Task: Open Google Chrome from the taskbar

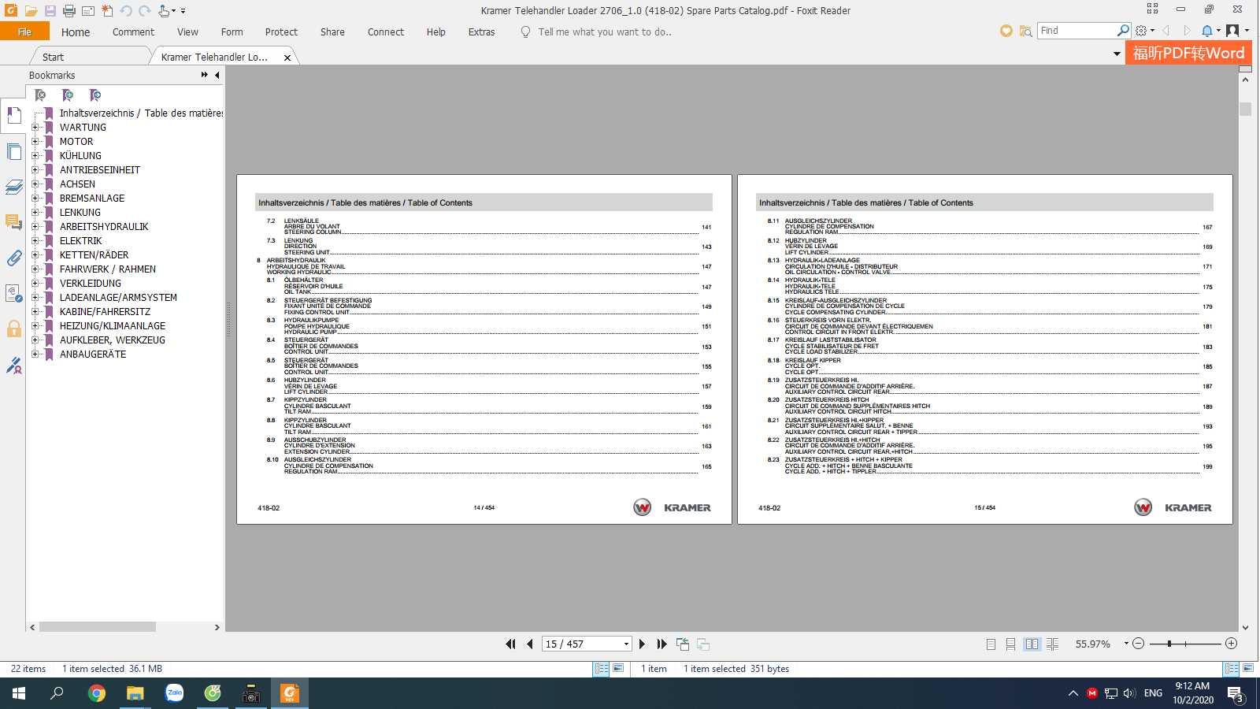Action: click(x=97, y=693)
